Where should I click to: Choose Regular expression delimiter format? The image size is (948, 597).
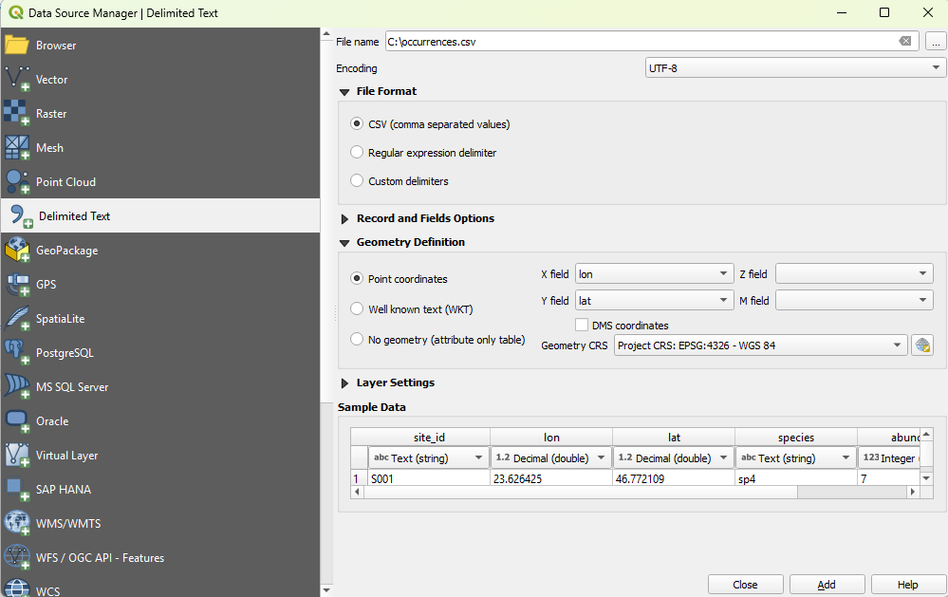coord(357,153)
